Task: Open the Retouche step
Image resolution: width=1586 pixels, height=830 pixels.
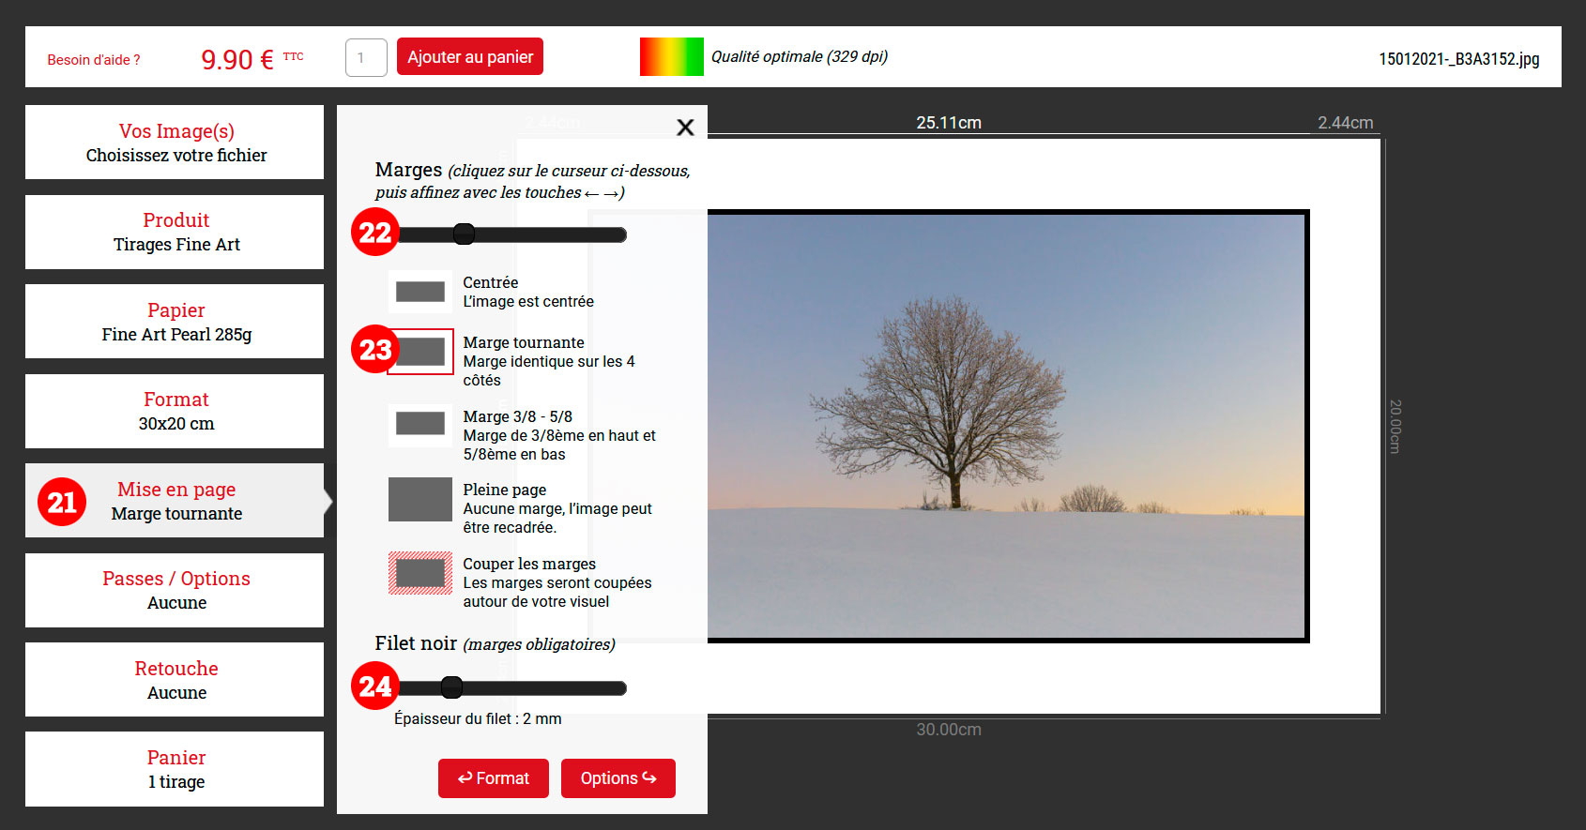Action: point(175,679)
